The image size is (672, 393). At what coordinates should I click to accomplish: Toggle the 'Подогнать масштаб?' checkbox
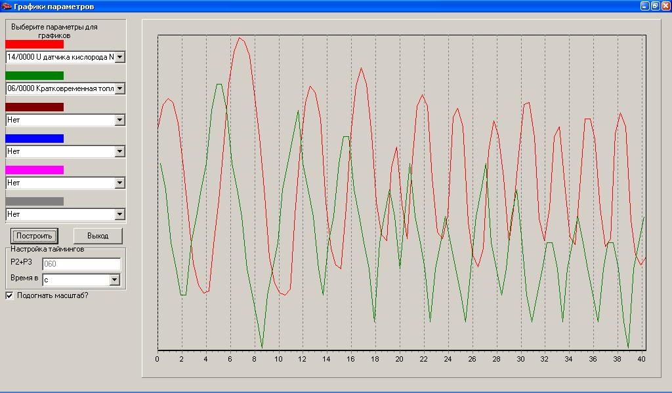click(9, 295)
